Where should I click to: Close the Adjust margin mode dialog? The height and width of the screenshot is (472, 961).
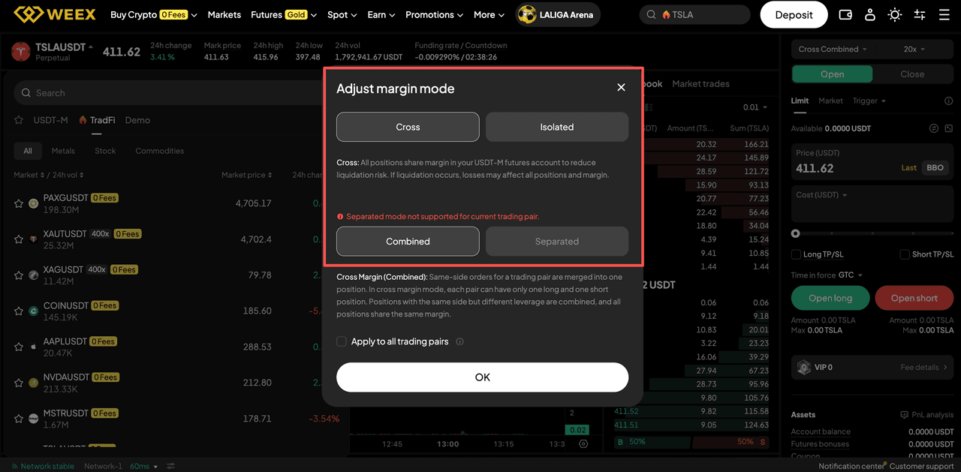pos(621,88)
